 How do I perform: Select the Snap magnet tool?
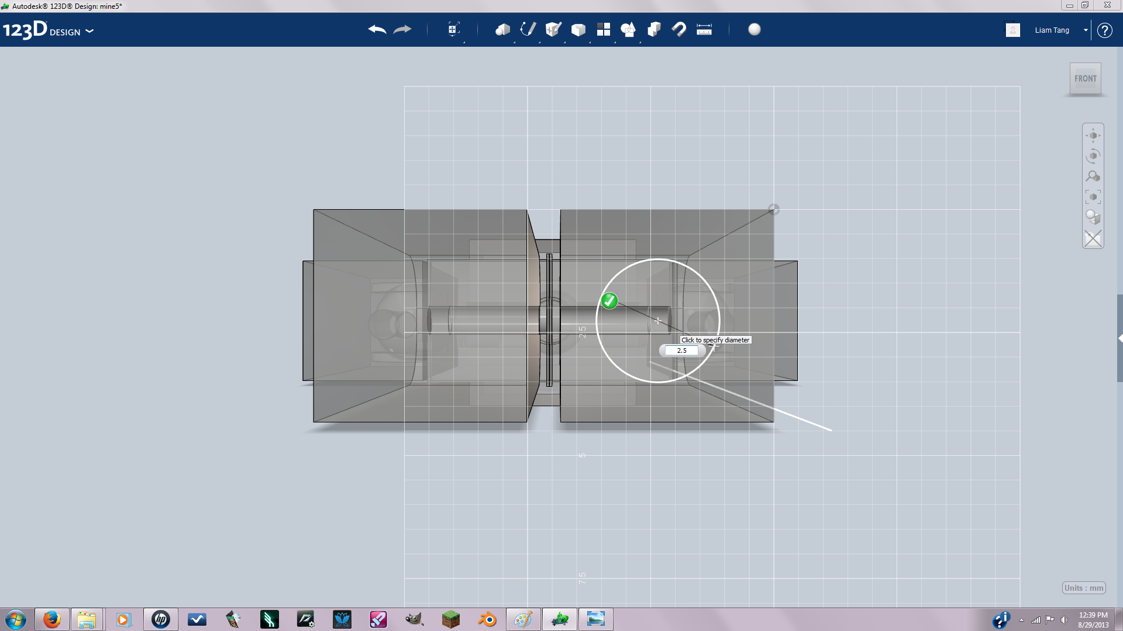[x=679, y=29]
